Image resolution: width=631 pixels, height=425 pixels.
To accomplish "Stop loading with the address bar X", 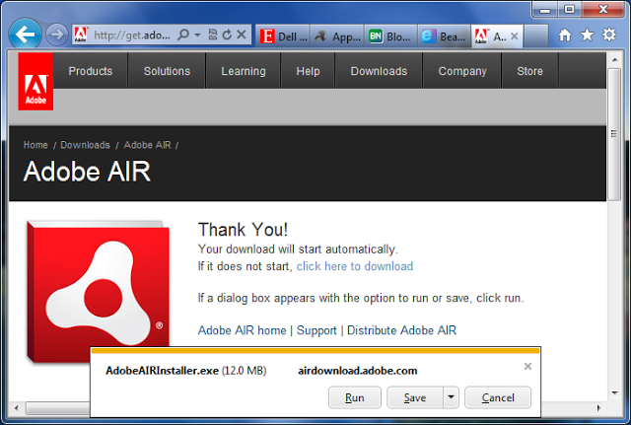I will click(242, 35).
